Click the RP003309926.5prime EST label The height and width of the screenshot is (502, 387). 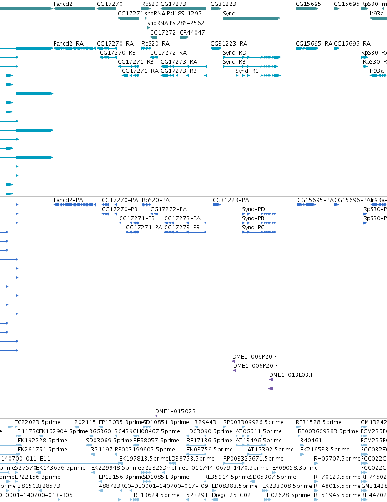point(253,422)
